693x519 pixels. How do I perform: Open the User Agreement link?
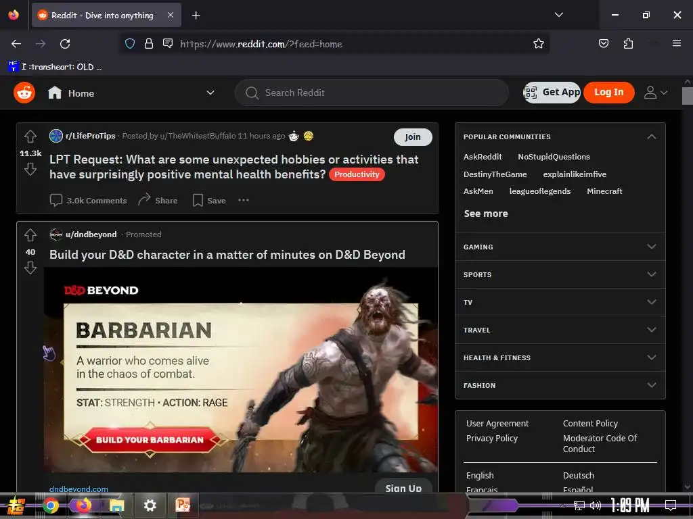click(497, 423)
